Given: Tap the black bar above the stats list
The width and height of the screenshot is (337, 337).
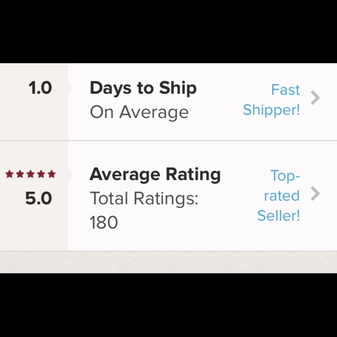Looking at the screenshot, I should point(168,31).
